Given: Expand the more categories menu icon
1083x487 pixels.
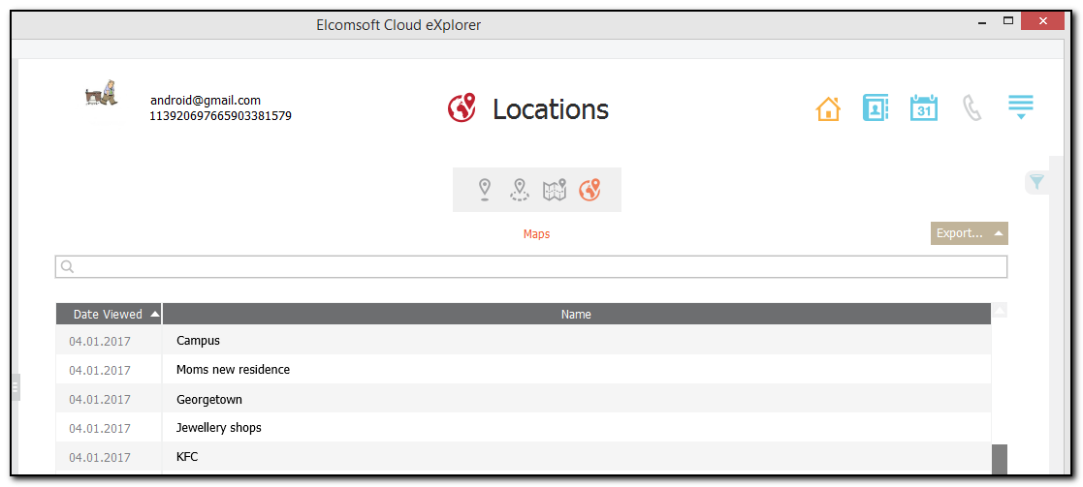Looking at the screenshot, I should click(x=1020, y=107).
